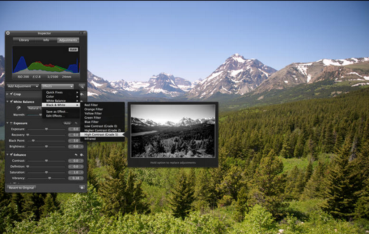Click the Definition slider handle
The width and height of the screenshot is (369, 234).
[28, 166]
